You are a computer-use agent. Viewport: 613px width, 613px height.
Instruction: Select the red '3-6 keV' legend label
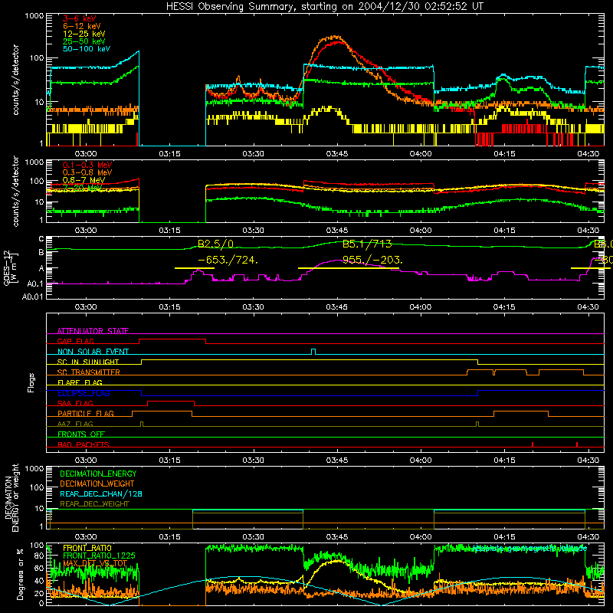tap(80, 18)
